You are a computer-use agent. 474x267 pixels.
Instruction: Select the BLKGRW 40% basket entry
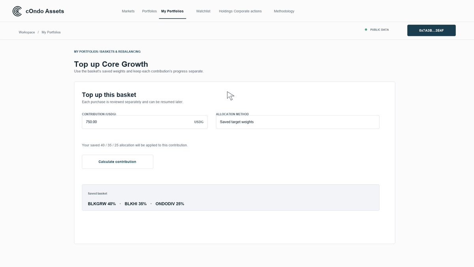pyautogui.click(x=102, y=204)
